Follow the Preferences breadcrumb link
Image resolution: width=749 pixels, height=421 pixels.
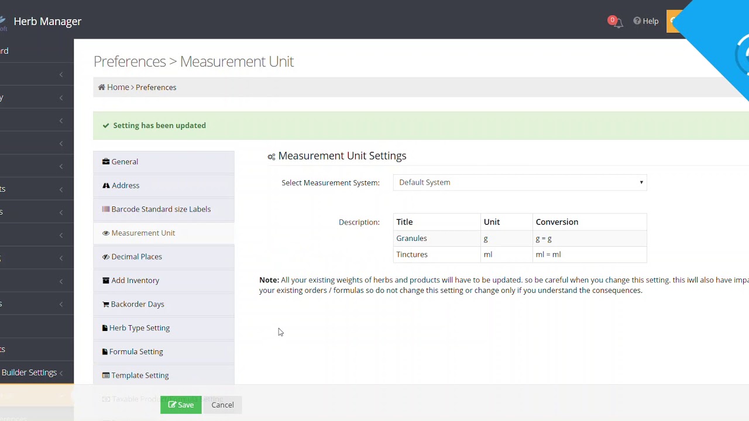click(x=156, y=87)
